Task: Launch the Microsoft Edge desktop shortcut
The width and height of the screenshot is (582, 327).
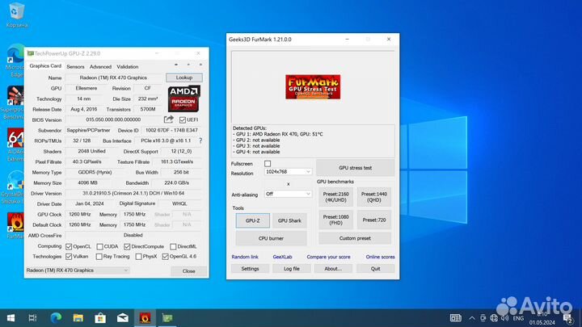Action: (15, 59)
